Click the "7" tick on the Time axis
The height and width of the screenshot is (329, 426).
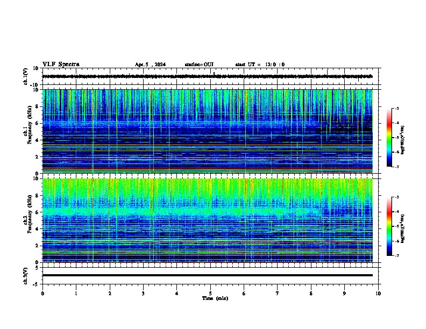(278, 294)
